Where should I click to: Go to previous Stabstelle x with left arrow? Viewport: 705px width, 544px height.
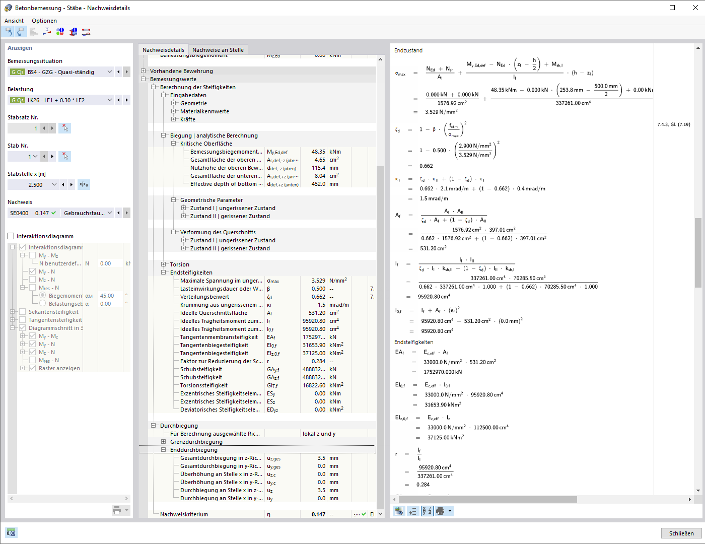click(x=63, y=185)
